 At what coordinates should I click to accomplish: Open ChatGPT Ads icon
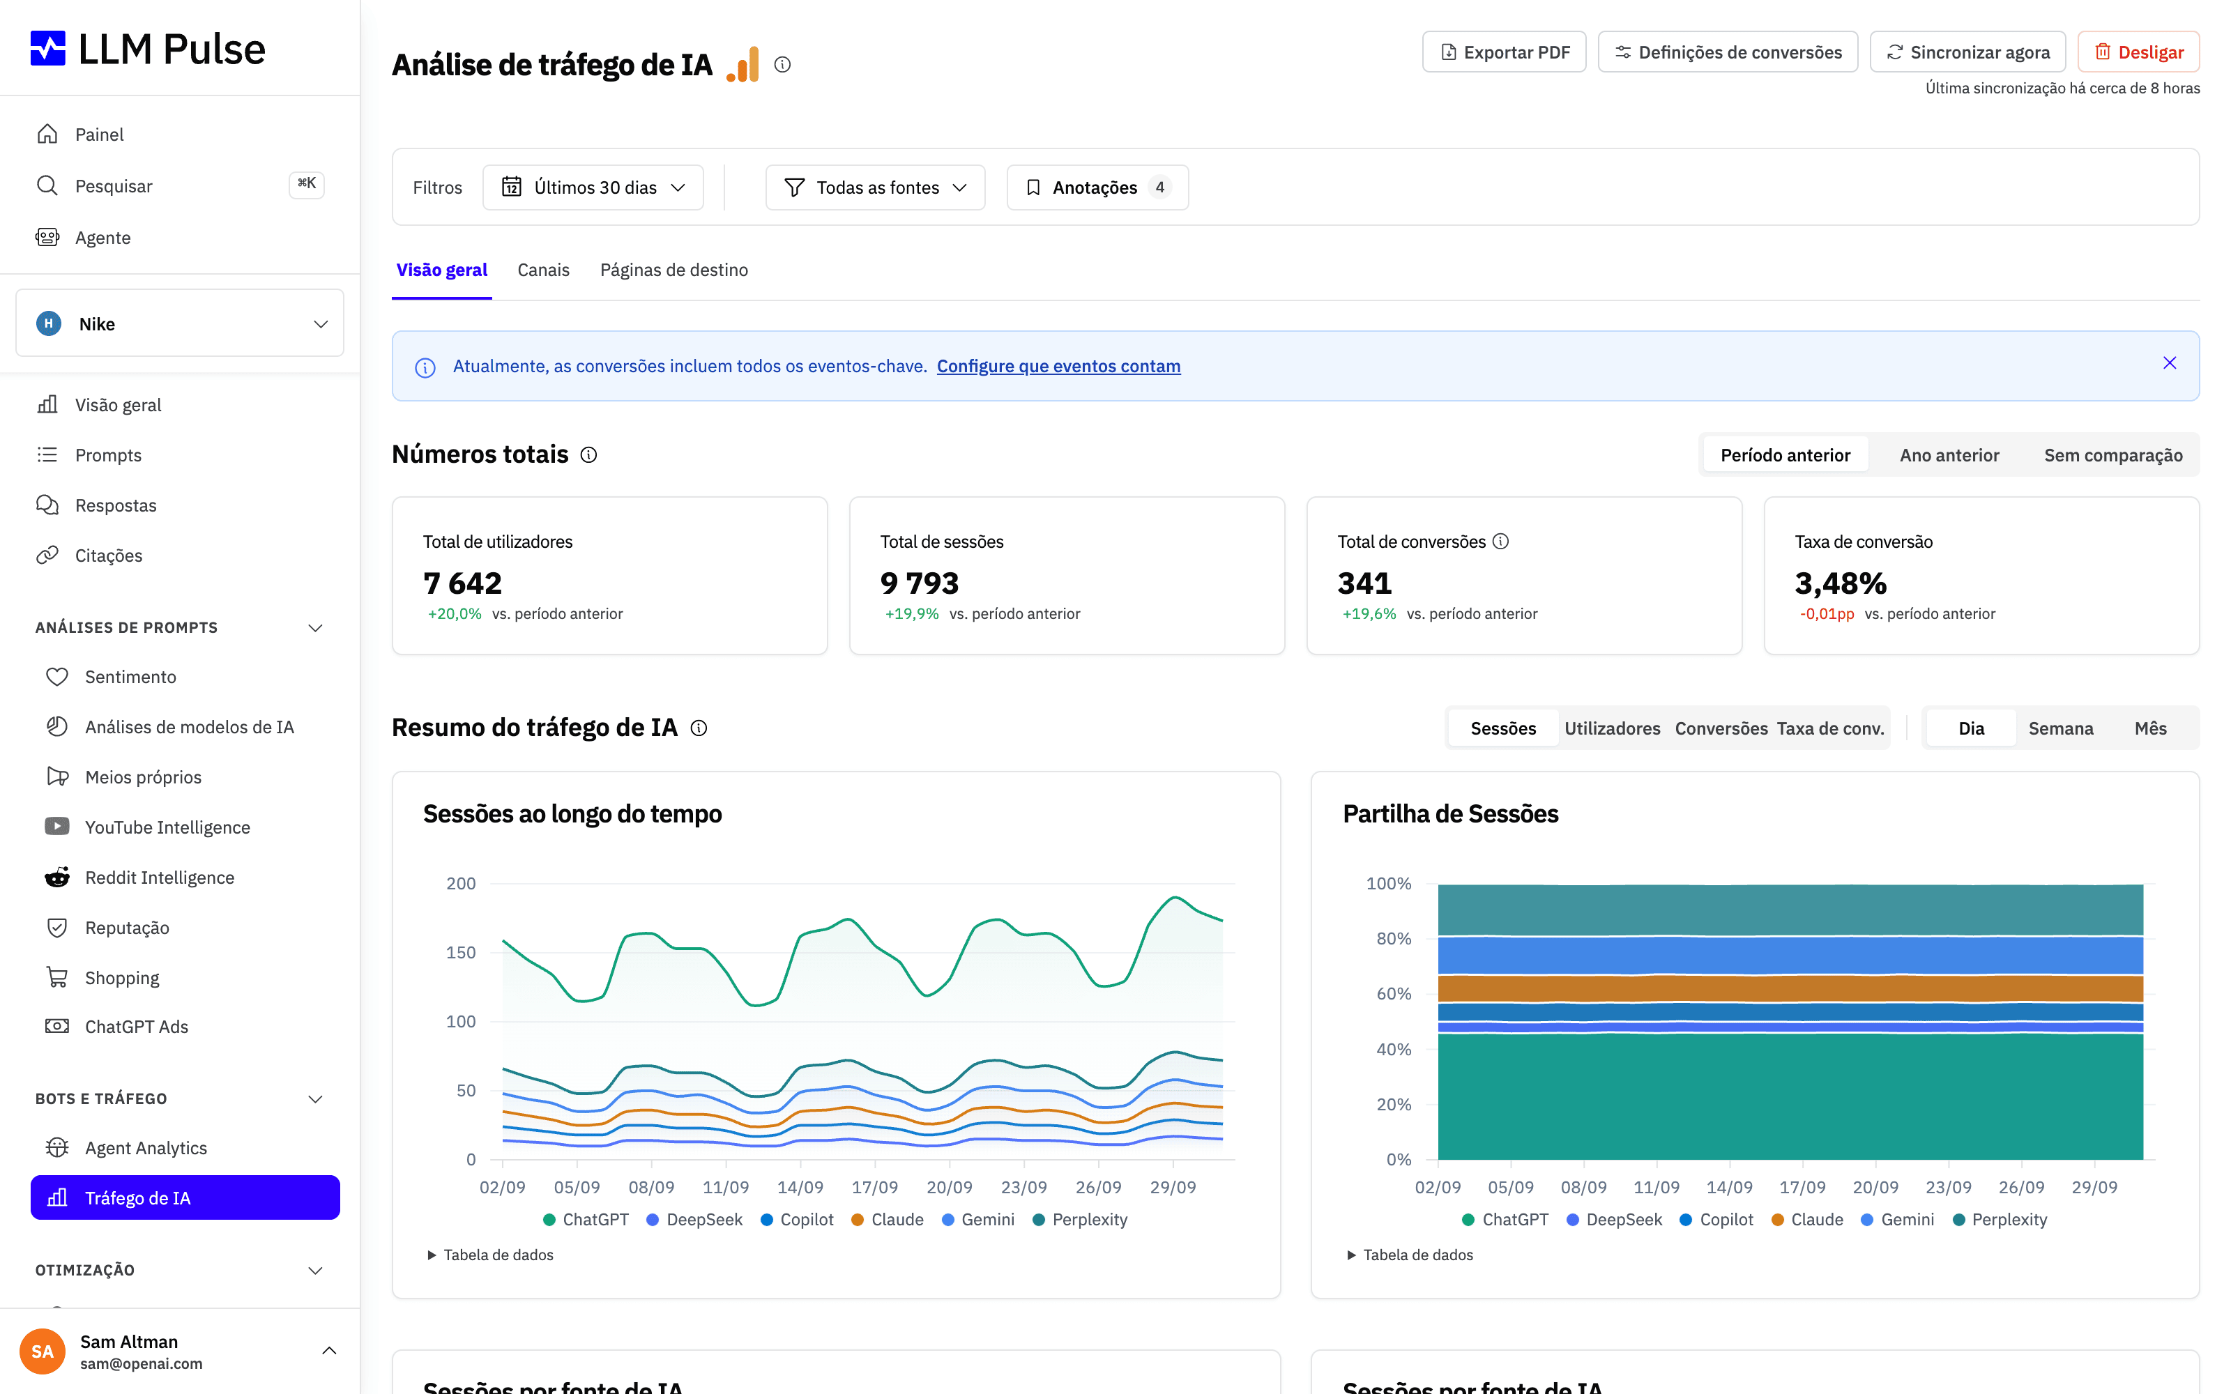(x=57, y=1026)
